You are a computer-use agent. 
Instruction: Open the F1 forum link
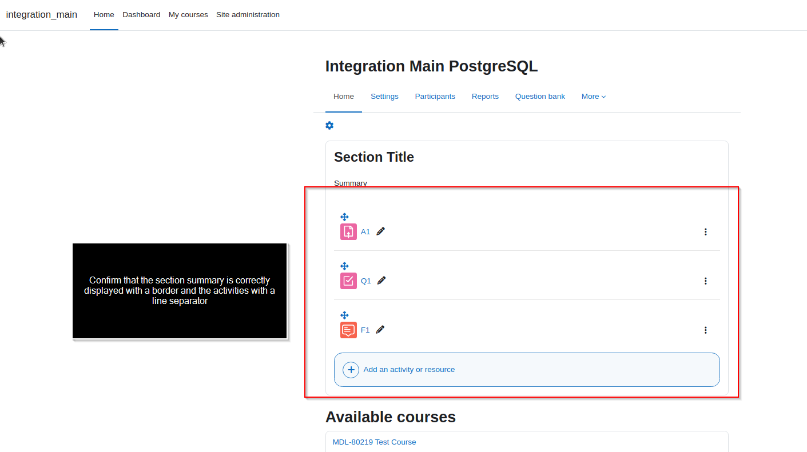(x=365, y=330)
